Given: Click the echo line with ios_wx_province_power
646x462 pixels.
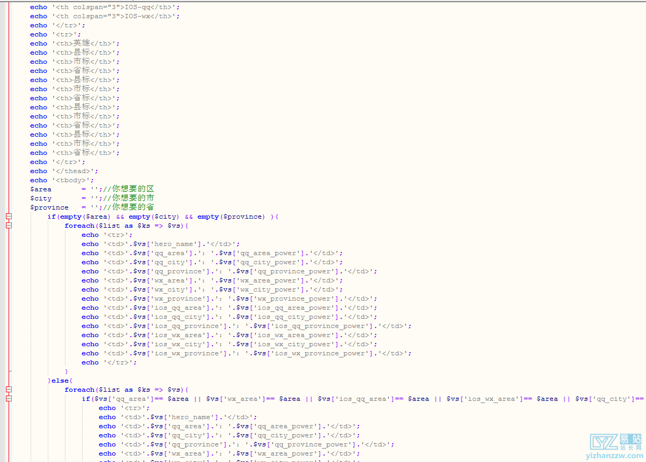Looking at the screenshot, I should point(246,353).
